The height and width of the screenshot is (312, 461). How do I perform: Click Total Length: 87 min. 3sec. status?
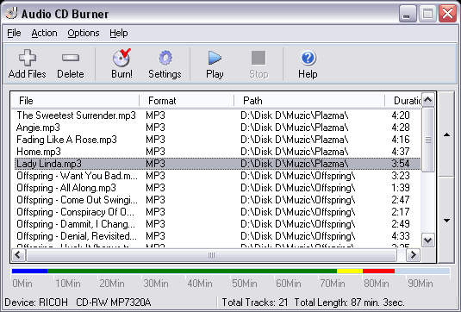[x=350, y=302]
